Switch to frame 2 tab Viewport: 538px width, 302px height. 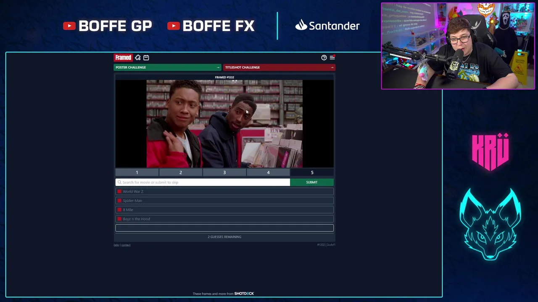tap(181, 172)
